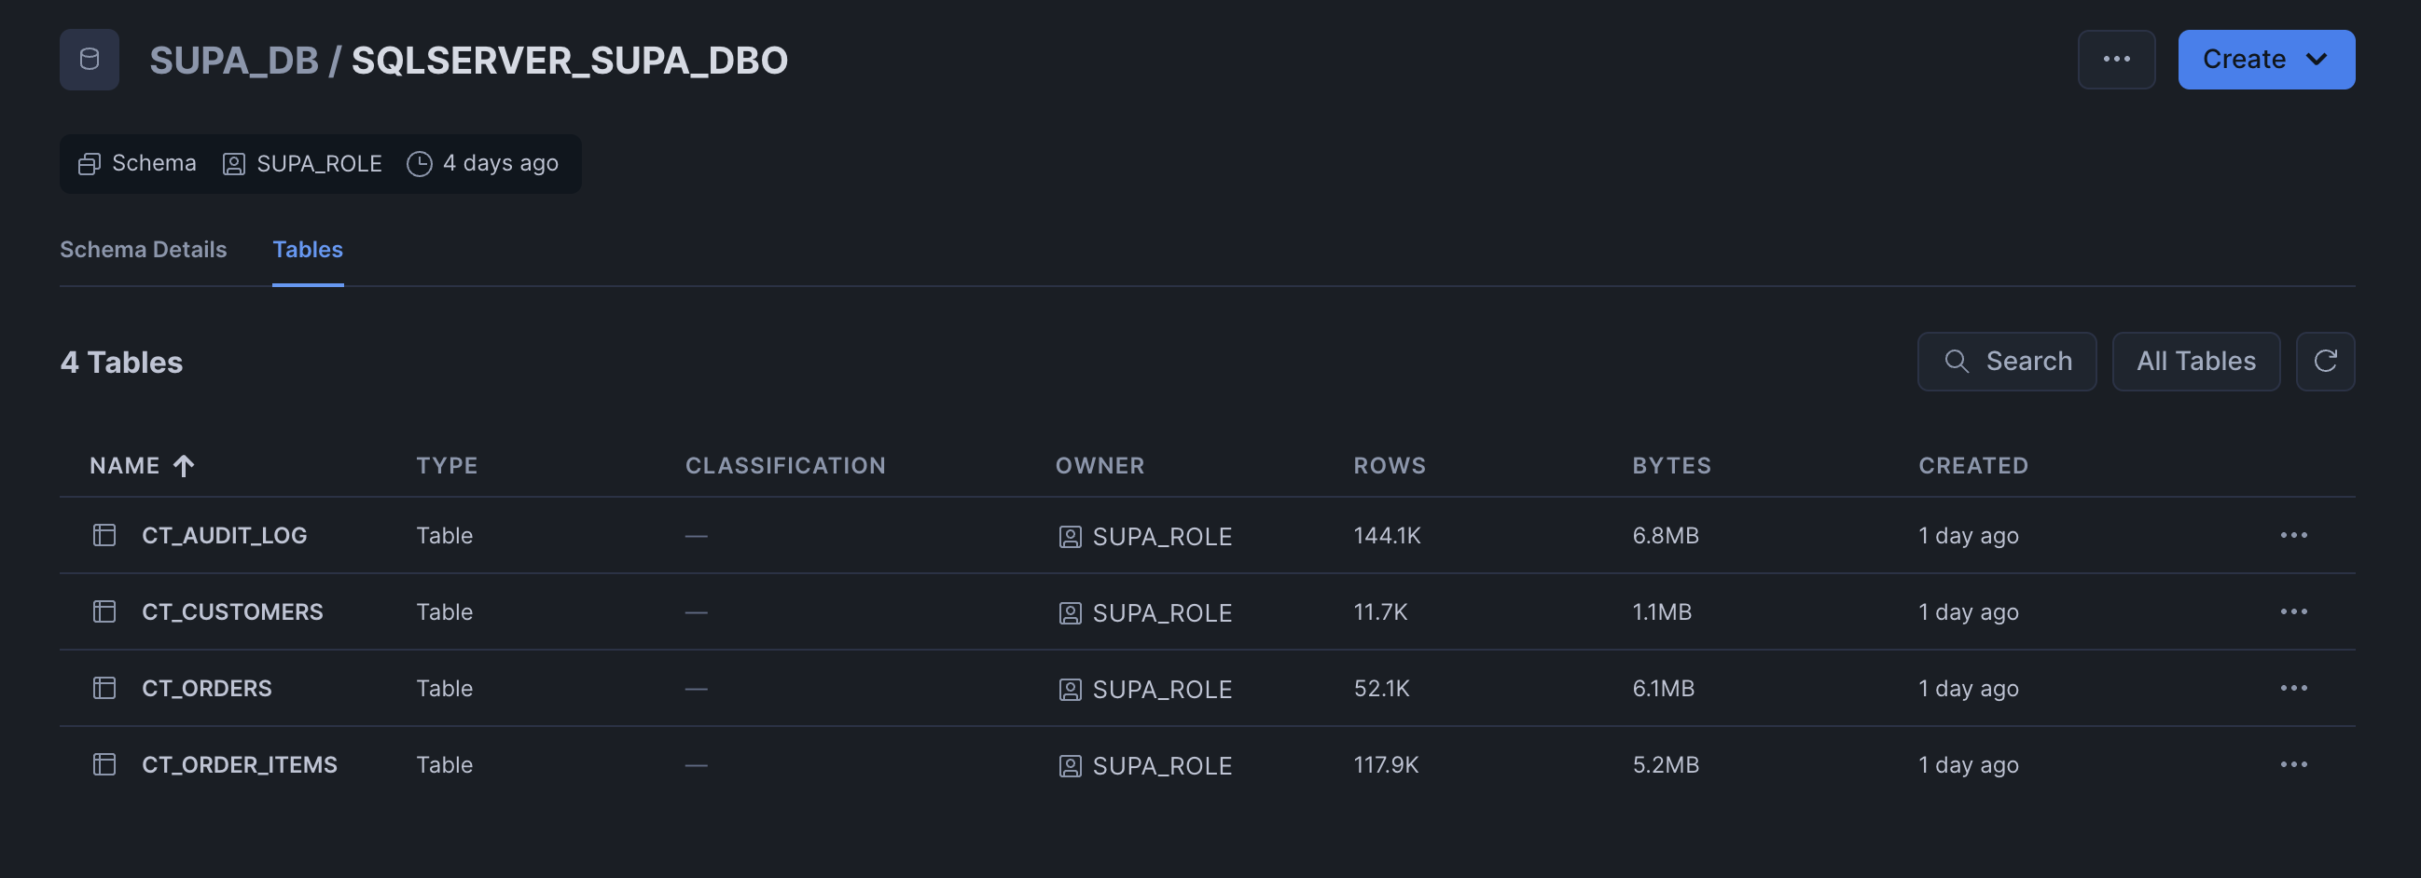Toggle the sort arrow on NAME column
This screenshot has height=878, width=2421.
tap(185, 466)
